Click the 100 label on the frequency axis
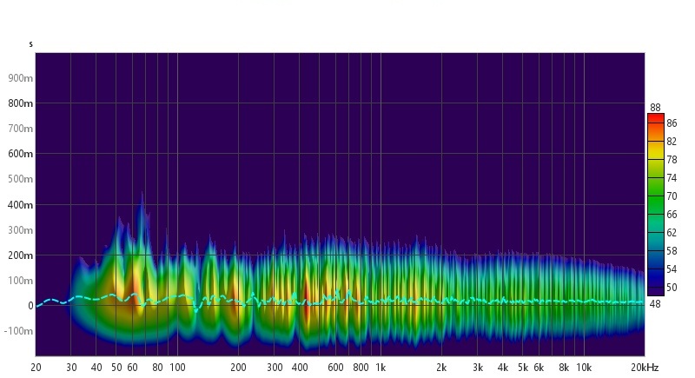Image resolution: width=695 pixels, height=378 pixels. pos(177,368)
